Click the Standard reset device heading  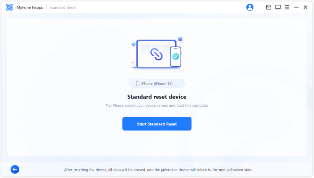click(x=157, y=97)
